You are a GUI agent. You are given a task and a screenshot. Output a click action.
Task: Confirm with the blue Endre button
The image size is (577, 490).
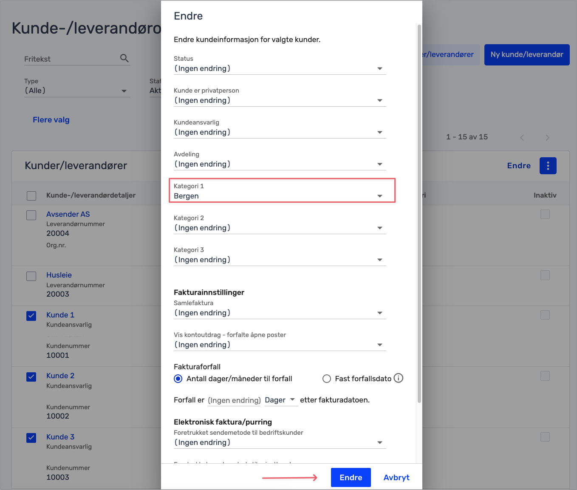pos(351,477)
